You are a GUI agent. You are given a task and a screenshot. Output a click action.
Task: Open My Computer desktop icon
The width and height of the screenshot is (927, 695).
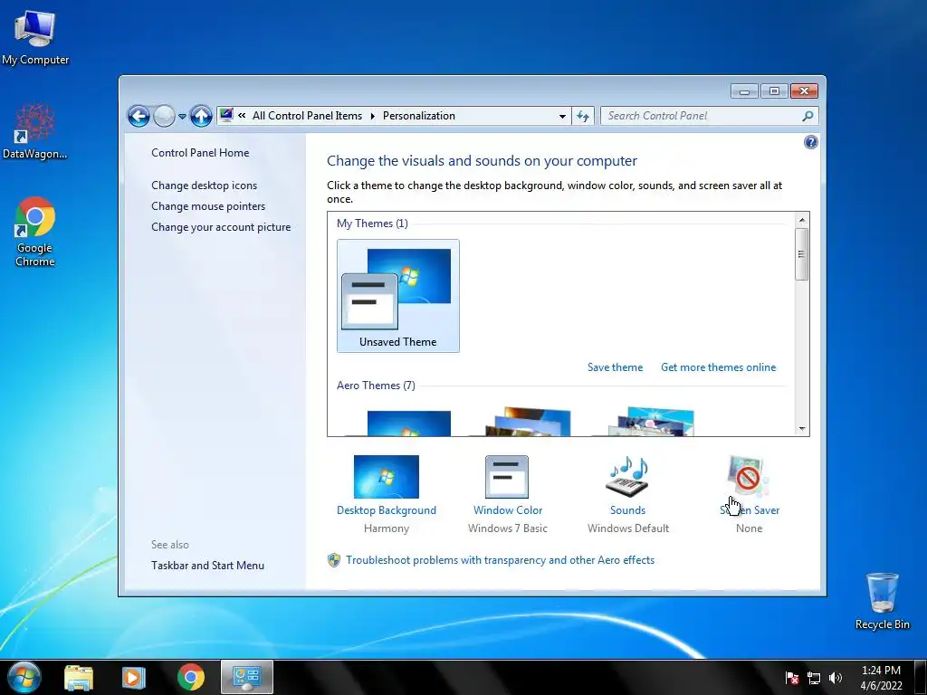pyautogui.click(x=35, y=38)
